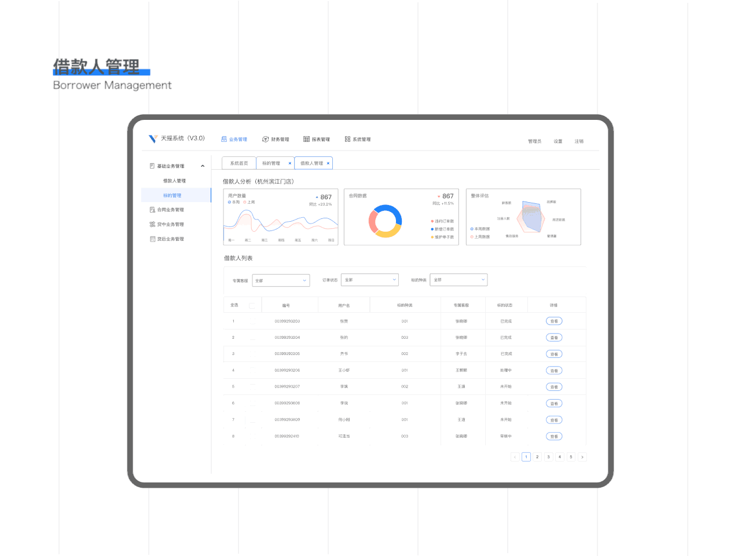
Task: Open 设置 in the header
Action: 557,141
